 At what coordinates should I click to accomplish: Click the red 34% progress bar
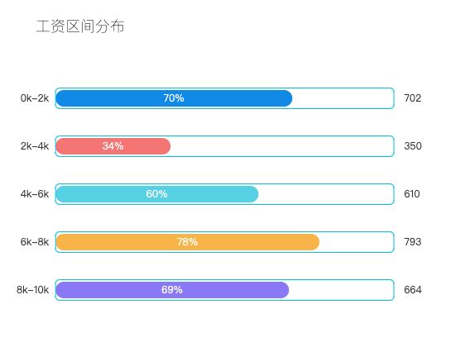point(113,146)
